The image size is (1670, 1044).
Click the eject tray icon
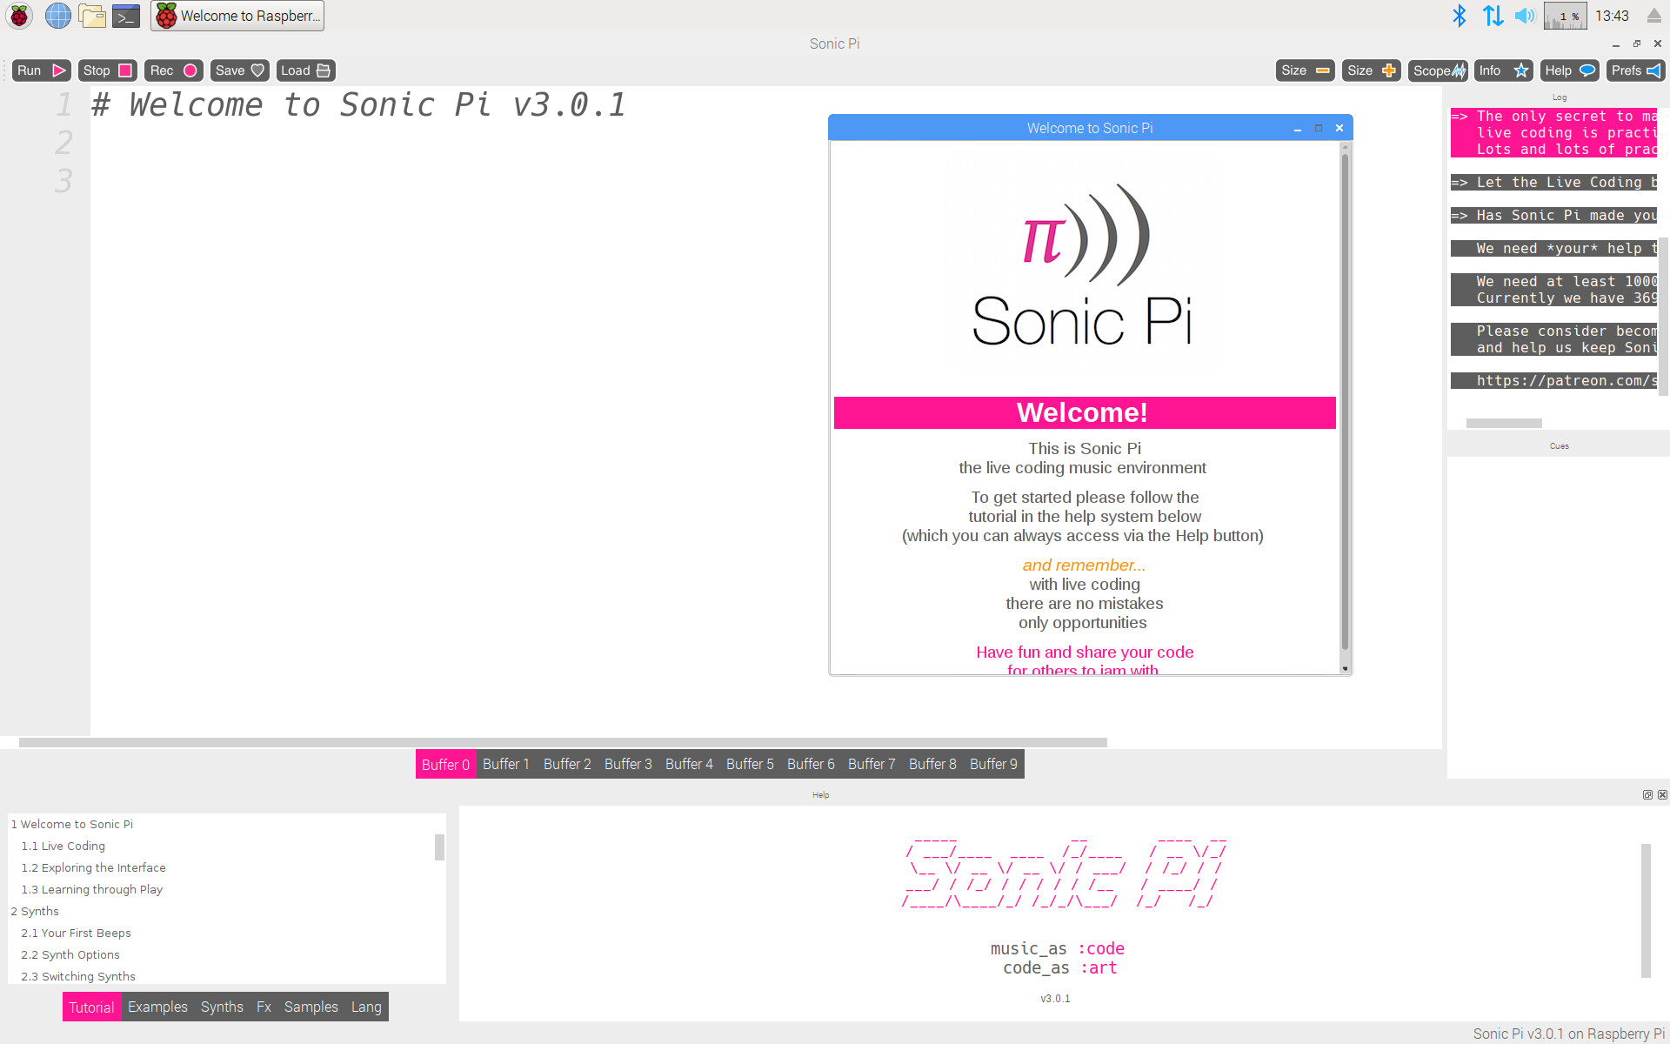tap(1653, 16)
